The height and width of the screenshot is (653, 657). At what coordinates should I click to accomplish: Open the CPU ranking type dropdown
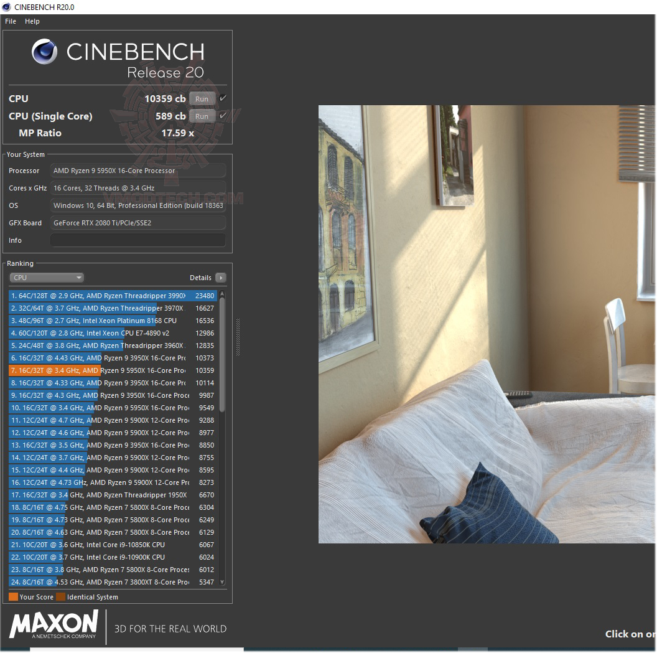[47, 278]
